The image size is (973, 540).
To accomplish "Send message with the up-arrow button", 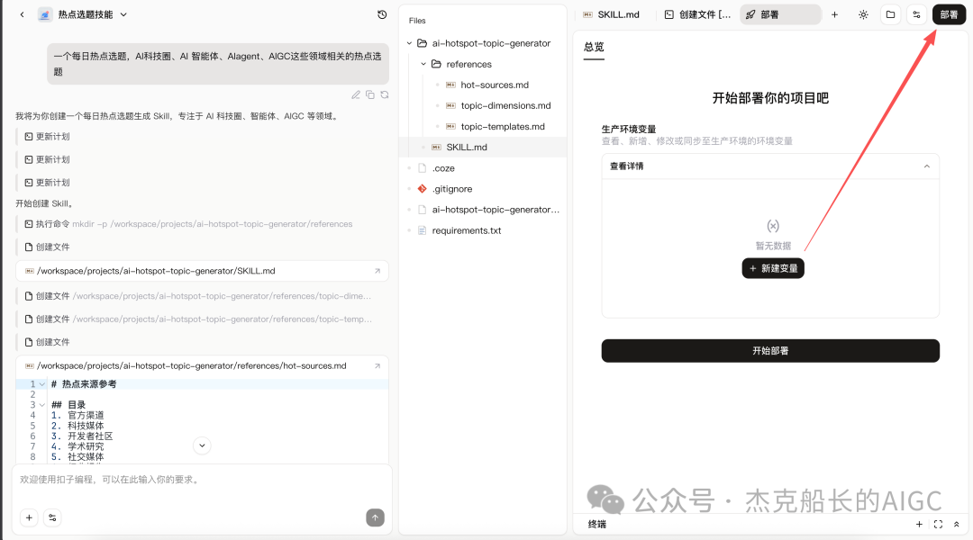I will tap(376, 517).
